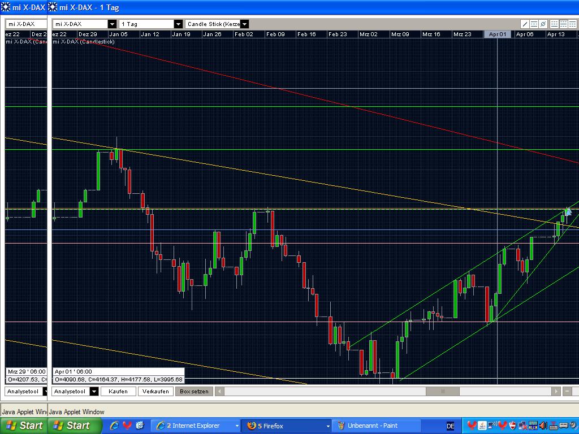The width and height of the screenshot is (579, 434).
Task: Click the Kaufen button
Action: click(x=118, y=391)
